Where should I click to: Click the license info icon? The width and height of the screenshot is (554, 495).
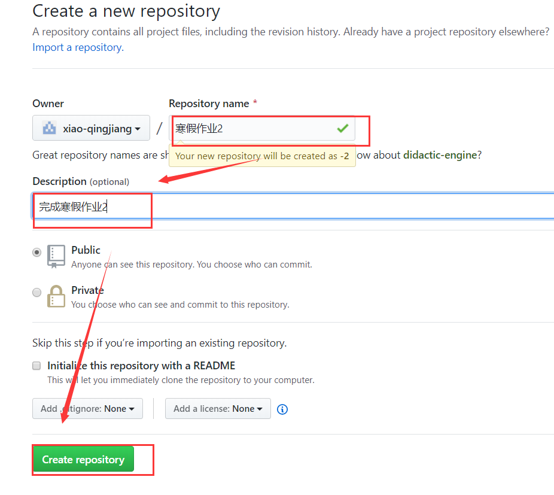283,409
